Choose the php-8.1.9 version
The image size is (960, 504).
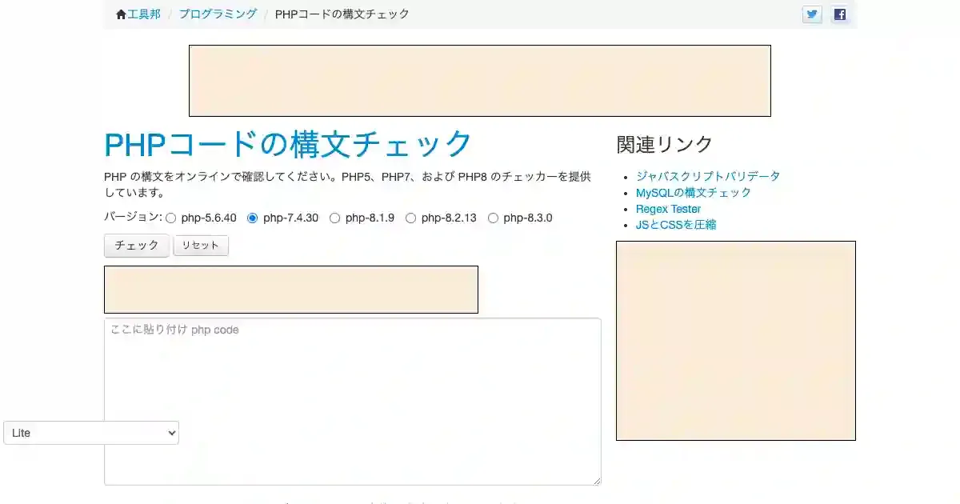[335, 218]
